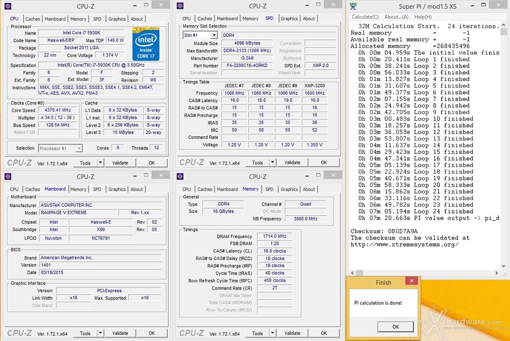Viewport: 510px width, 341px height.
Task: Switch to Graphics tab in the CPU-tab window
Action: coord(117,19)
